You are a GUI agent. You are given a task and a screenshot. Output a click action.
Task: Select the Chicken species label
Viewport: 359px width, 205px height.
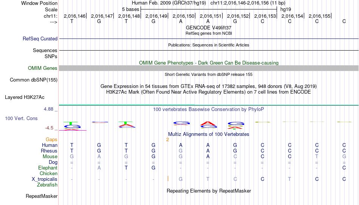click(48, 174)
